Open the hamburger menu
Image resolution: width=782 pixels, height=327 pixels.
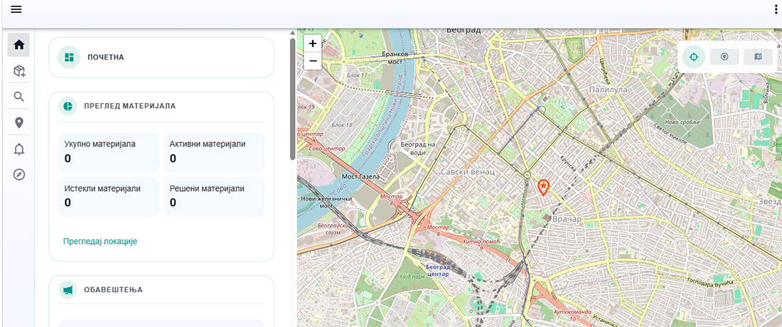[16, 9]
